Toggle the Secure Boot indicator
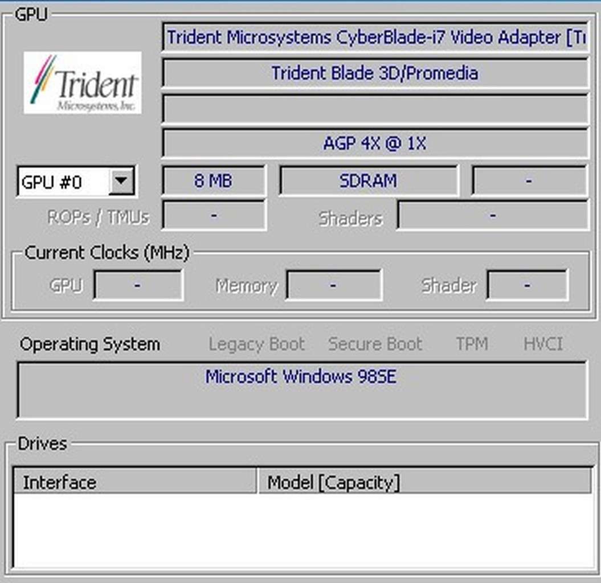This screenshot has width=601, height=583. [374, 344]
